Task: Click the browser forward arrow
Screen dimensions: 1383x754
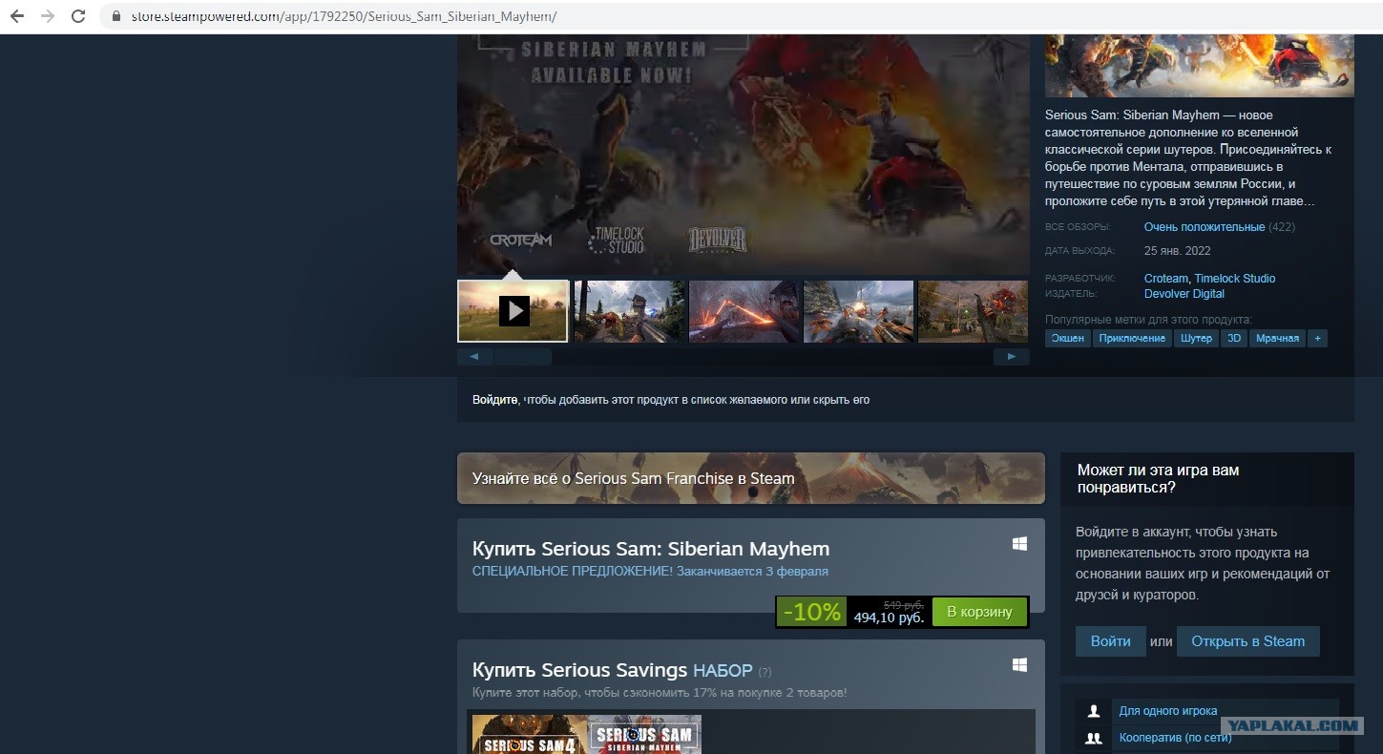Action: click(48, 16)
